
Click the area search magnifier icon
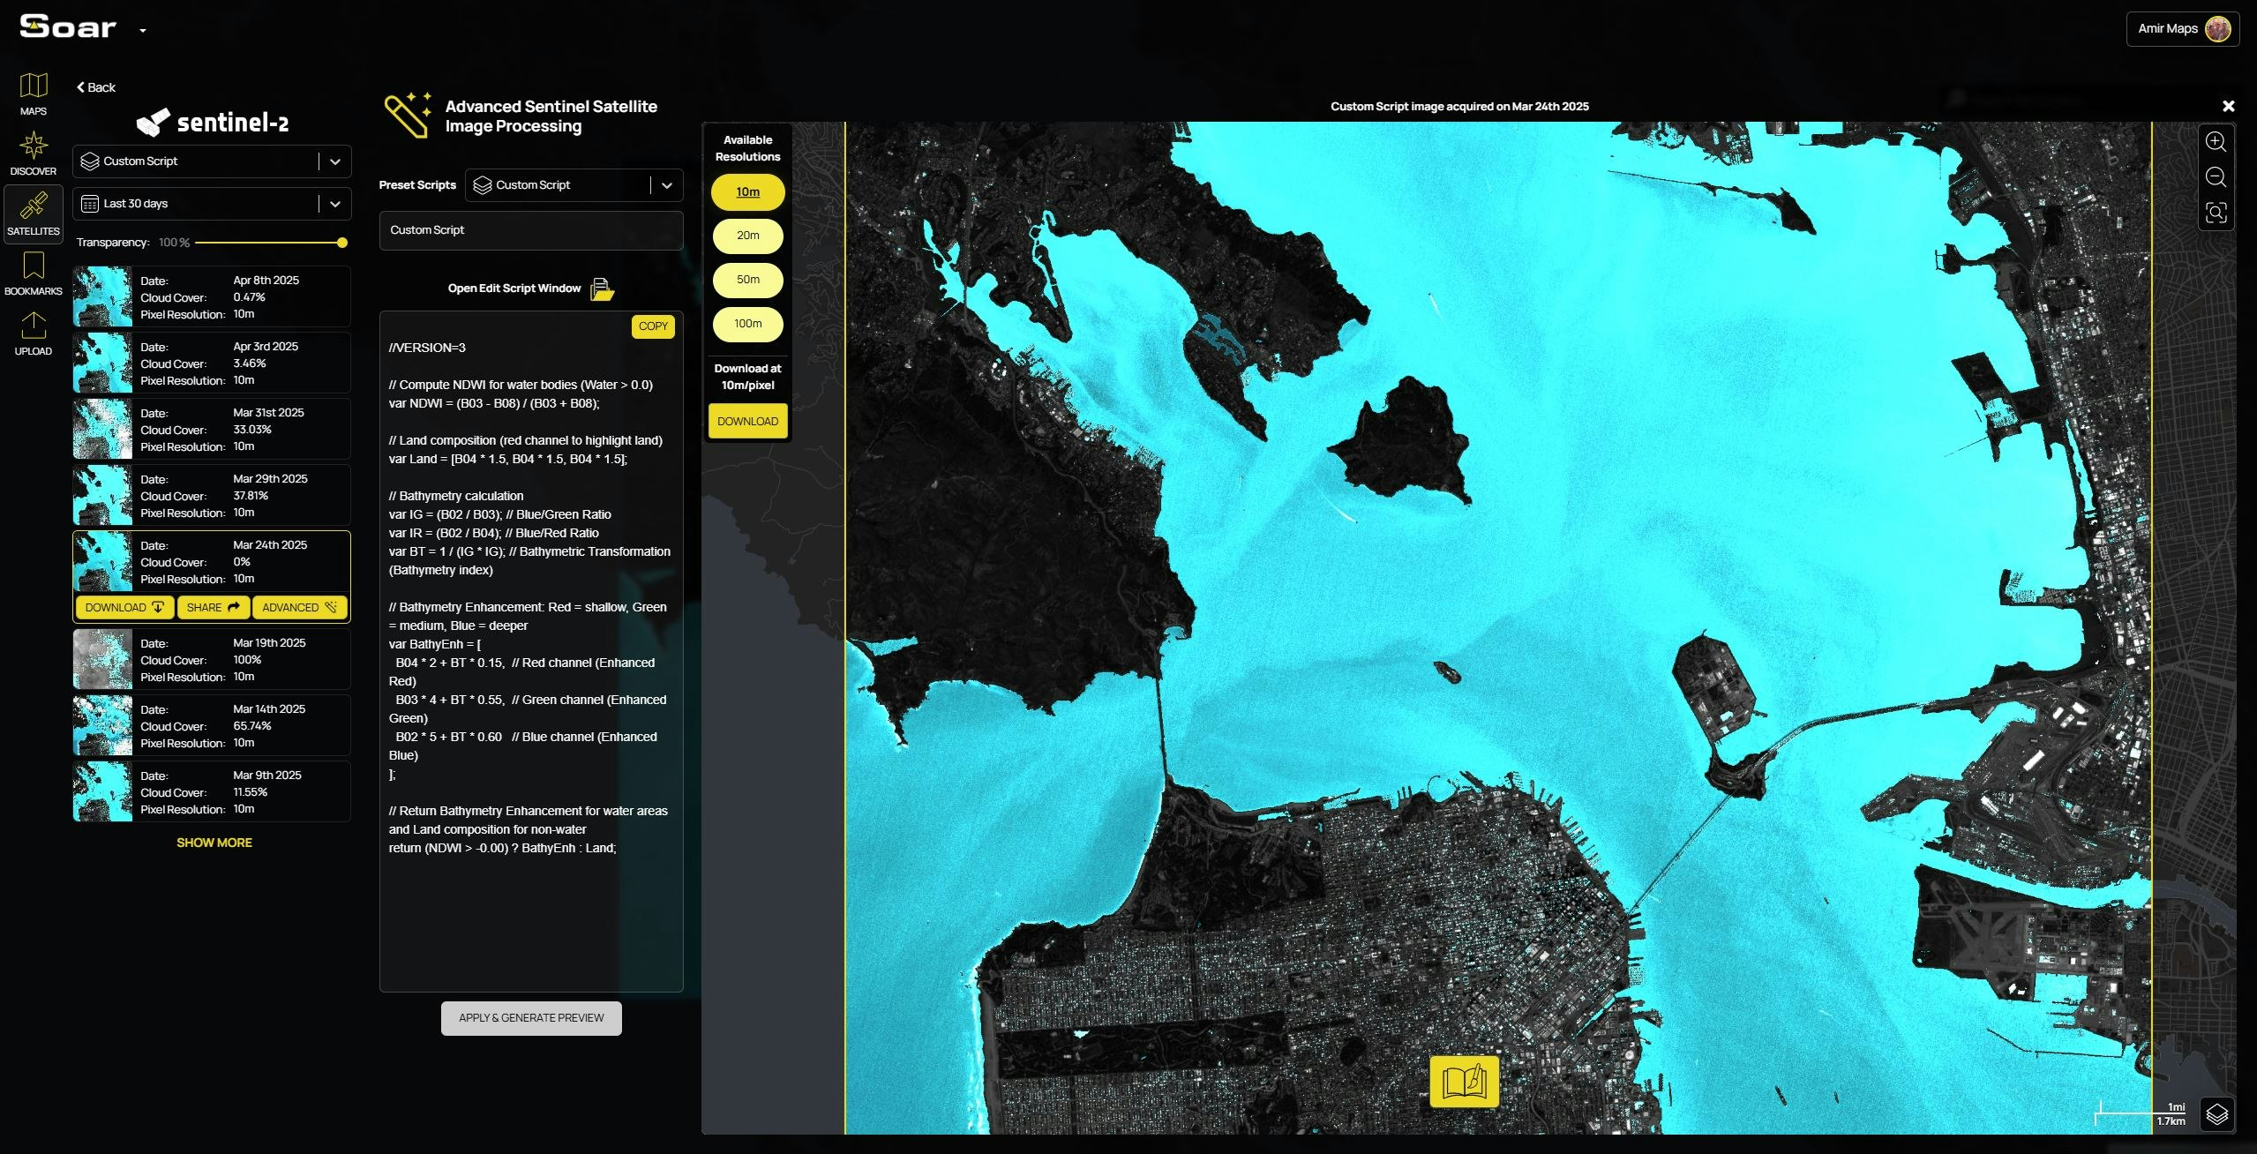pos(2216,213)
